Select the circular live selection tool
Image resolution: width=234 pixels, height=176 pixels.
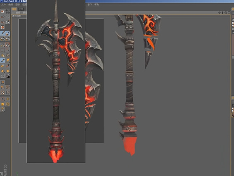2,99
